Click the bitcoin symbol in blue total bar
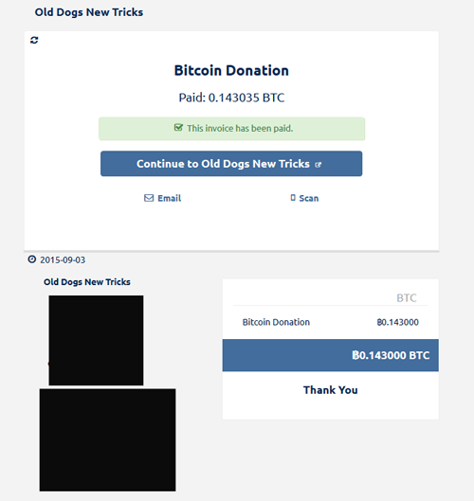Image resolution: width=474 pixels, height=501 pixels. [x=355, y=355]
